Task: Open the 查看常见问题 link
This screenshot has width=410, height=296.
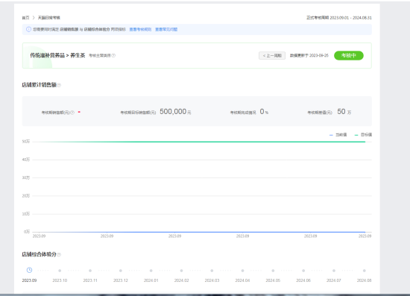Action: coord(166,29)
